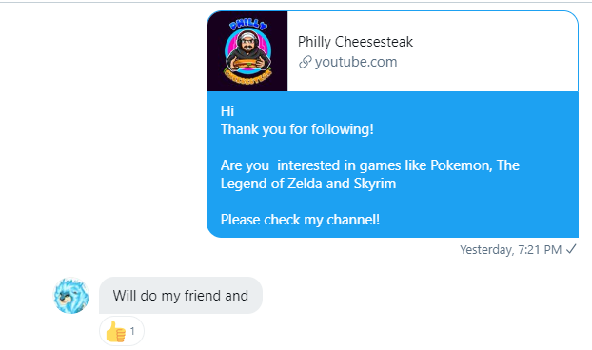The width and height of the screenshot is (592, 350).
Task: Open the blue furry profile avatar
Action: (71, 296)
